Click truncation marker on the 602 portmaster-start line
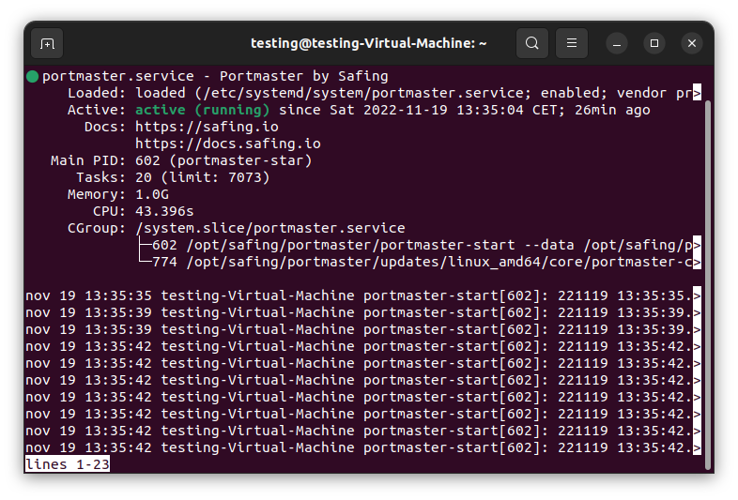 (x=697, y=245)
